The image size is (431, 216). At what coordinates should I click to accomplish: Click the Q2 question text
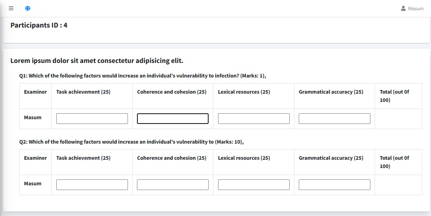click(x=131, y=142)
